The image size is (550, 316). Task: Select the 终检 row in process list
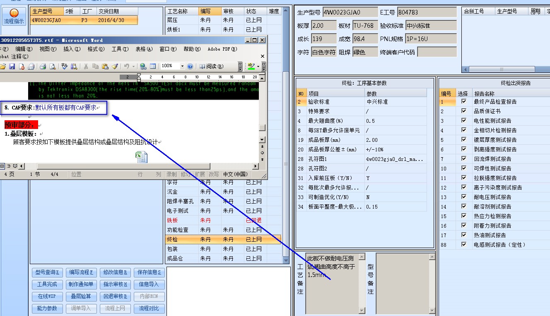coord(223,239)
